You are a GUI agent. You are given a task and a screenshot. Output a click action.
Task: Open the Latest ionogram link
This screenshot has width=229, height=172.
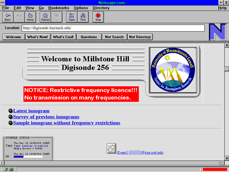pos(31,111)
